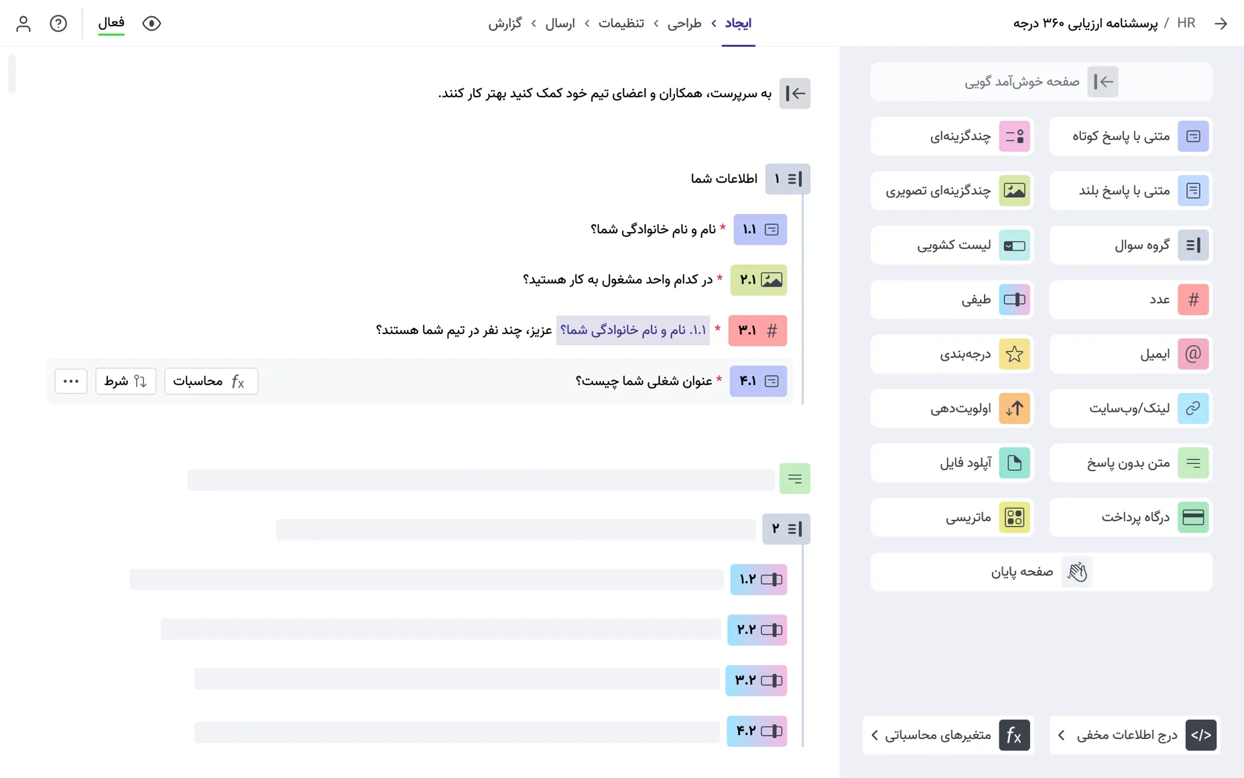Screen dimensions: 1244x778
Task: Open help via the question mark icon
Action: (x=59, y=23)
